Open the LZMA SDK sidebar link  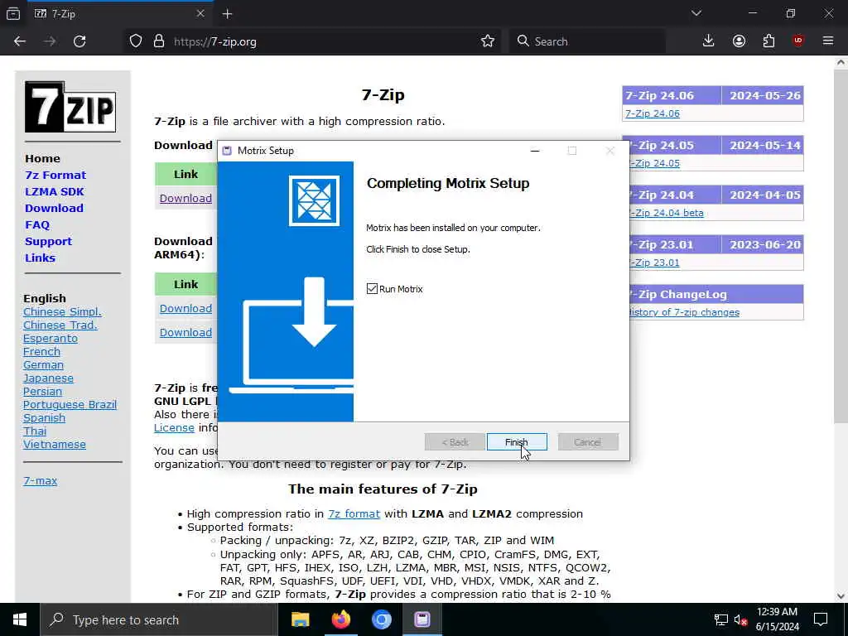[55, 192]
